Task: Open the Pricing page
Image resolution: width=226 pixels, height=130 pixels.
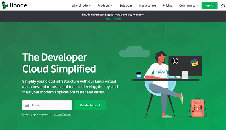Action: [x=167, y=5]
